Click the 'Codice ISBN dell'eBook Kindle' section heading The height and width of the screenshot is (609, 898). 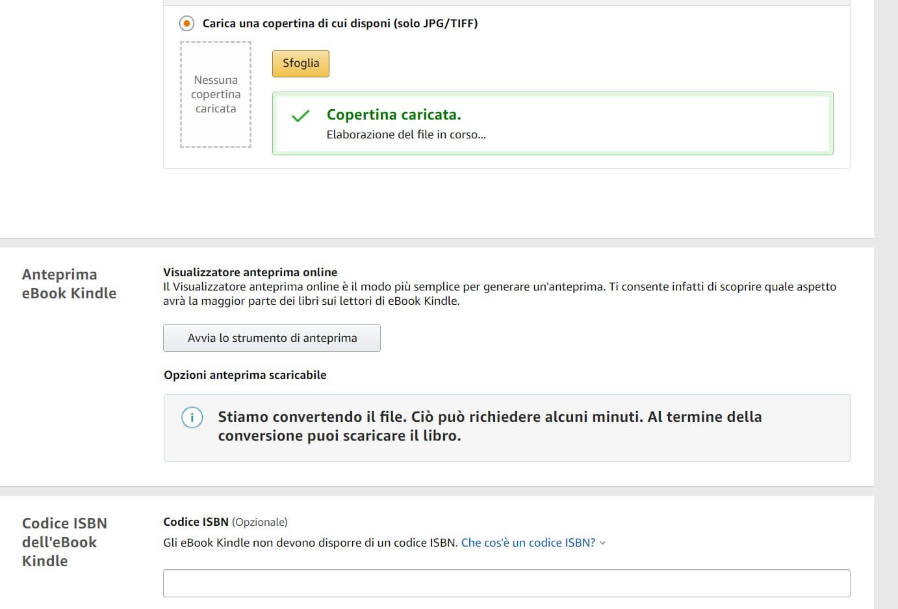coord(64,541)
